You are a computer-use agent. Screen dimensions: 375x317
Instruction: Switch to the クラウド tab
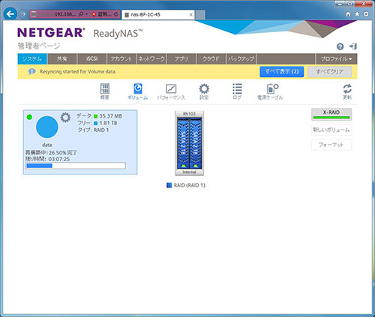tap(211, 59)
